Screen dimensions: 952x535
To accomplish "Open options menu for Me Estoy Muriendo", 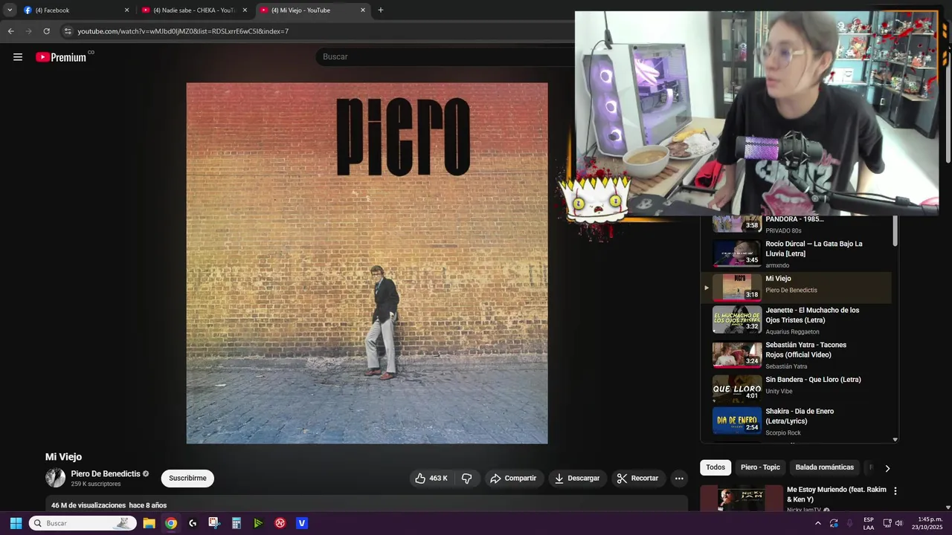I will [x=895, y=491].
